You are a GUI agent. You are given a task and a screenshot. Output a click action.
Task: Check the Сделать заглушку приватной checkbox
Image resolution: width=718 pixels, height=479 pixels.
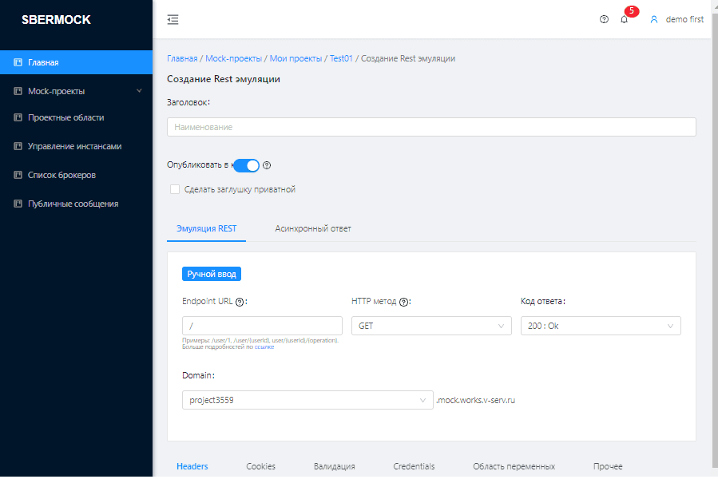(175, 189)
